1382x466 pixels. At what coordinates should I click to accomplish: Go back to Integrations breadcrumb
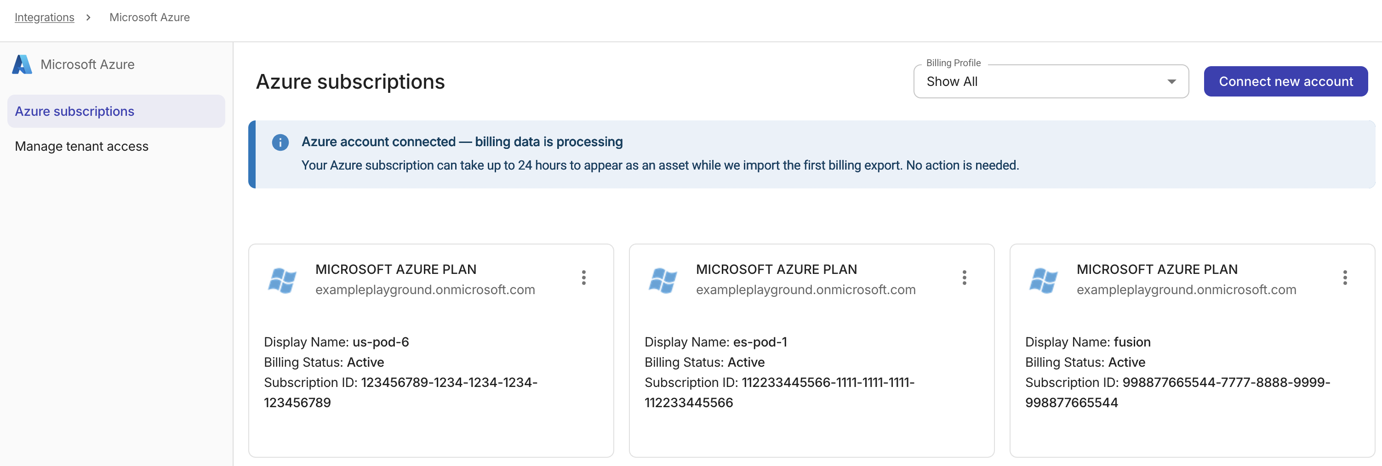point(45,17)
